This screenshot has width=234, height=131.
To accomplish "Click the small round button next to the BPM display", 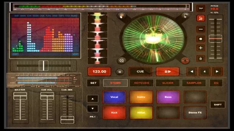I will (x=120, y=72).
